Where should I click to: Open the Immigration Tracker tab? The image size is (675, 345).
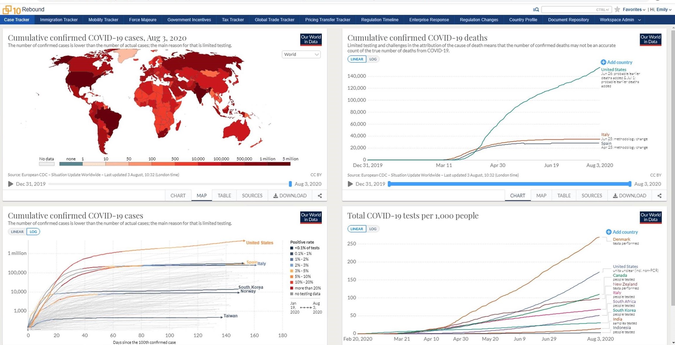[x=59, y=20]
